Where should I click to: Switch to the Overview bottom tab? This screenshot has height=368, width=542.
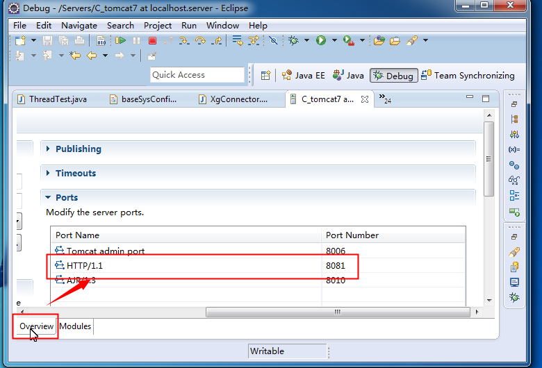[x=36, y=326]
